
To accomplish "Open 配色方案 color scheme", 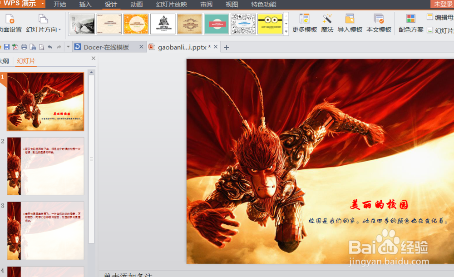I will point(411,23).
